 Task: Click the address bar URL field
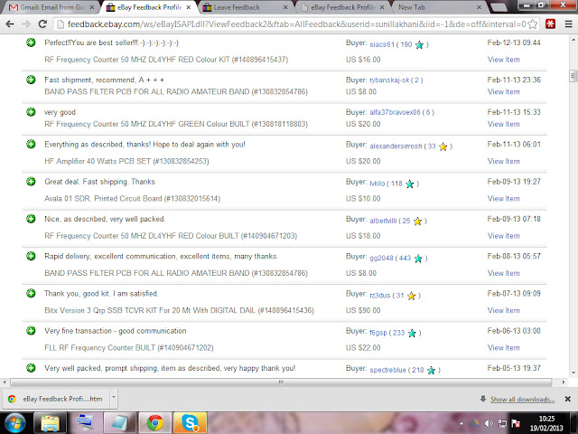pos(297,24)
